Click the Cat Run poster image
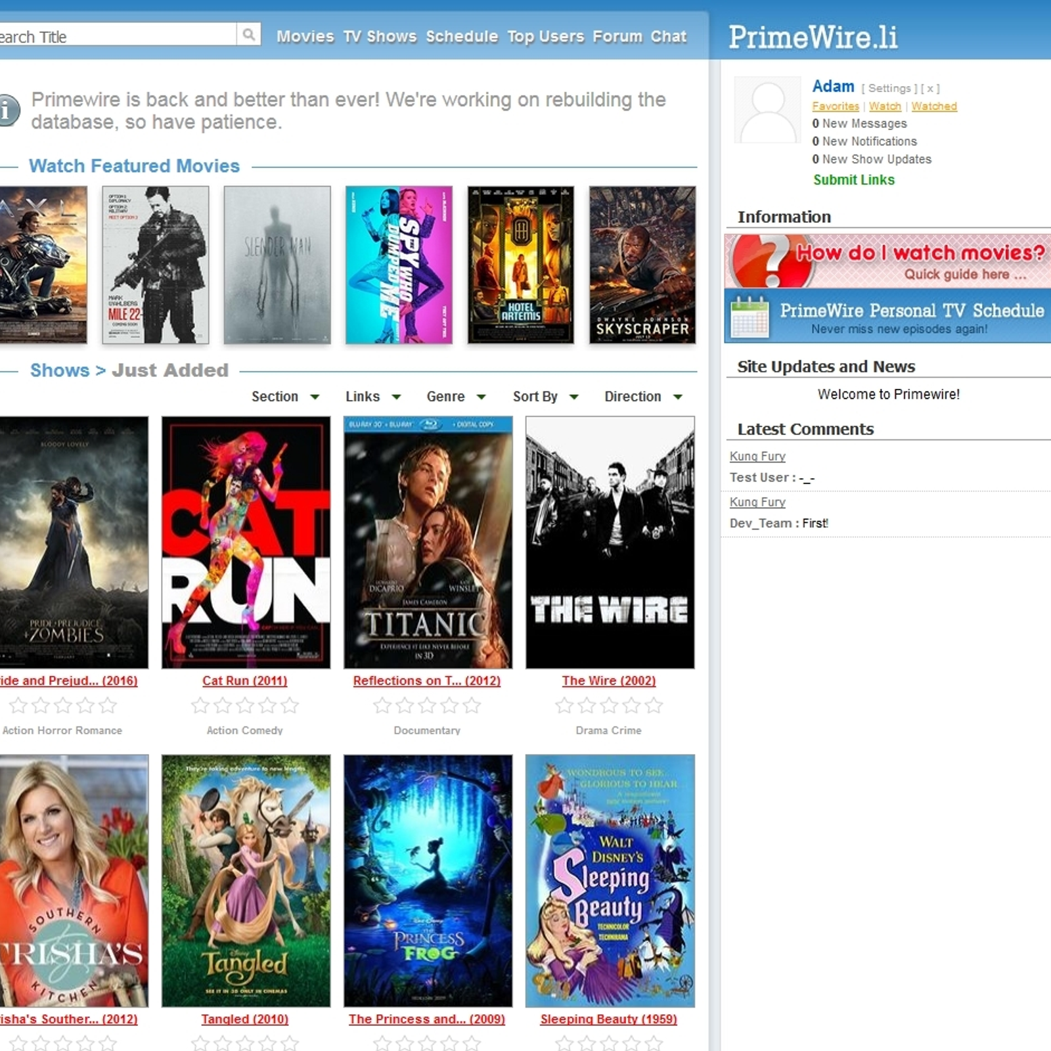This screenshot has width=1051, height=1051. (246, 543)
